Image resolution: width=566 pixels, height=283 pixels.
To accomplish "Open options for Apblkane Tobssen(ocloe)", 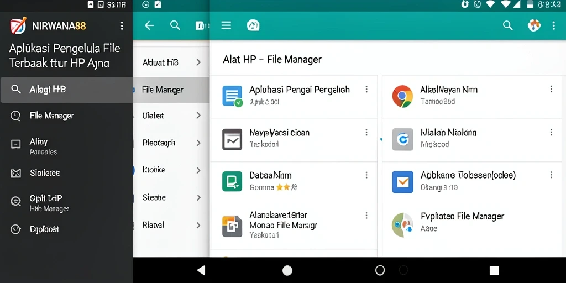I will [x=551, y=175].
